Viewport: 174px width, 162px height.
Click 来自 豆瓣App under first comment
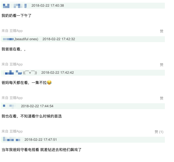(x=12, y=31)
